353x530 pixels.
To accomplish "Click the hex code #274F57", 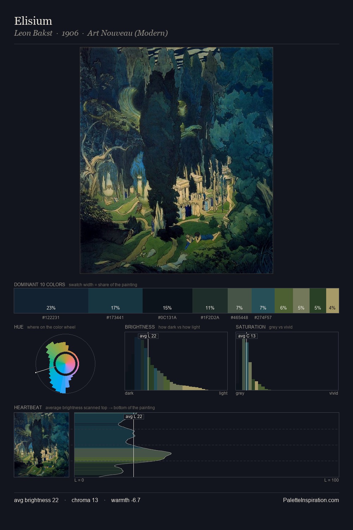I will click(x=263, y=318).
